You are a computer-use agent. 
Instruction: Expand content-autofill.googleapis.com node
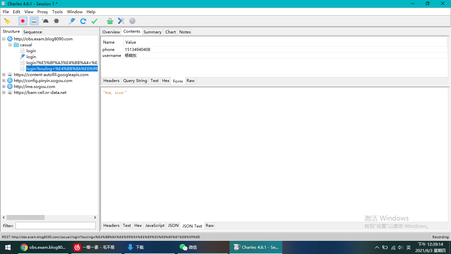[x=4, y=75]
